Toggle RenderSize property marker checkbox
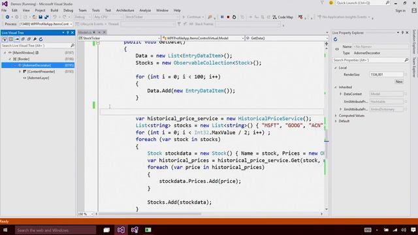The width and height of the screenshot is (418, 235). coord(406,74)
